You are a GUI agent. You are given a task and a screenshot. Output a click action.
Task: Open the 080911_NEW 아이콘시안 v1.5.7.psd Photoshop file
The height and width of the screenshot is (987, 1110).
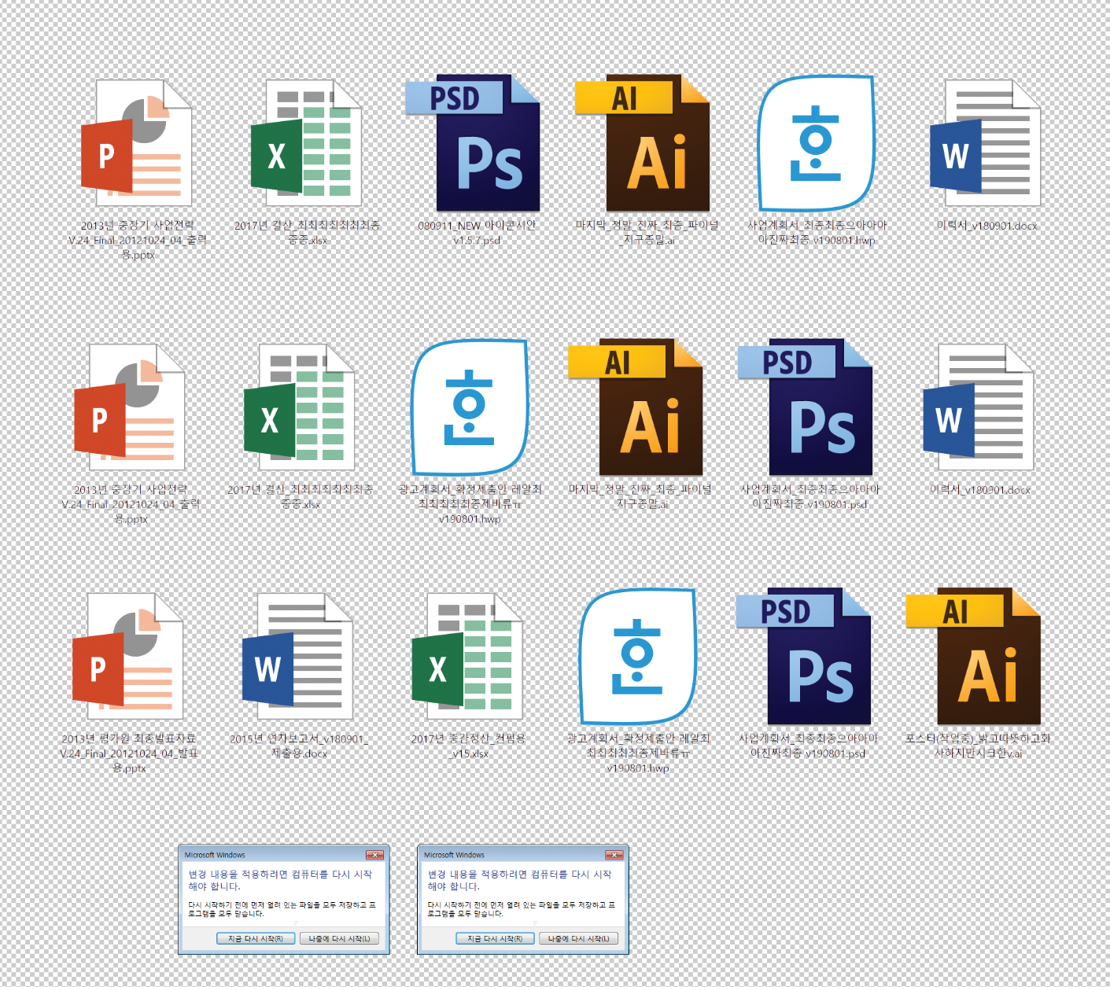click(x=474, y=144)
